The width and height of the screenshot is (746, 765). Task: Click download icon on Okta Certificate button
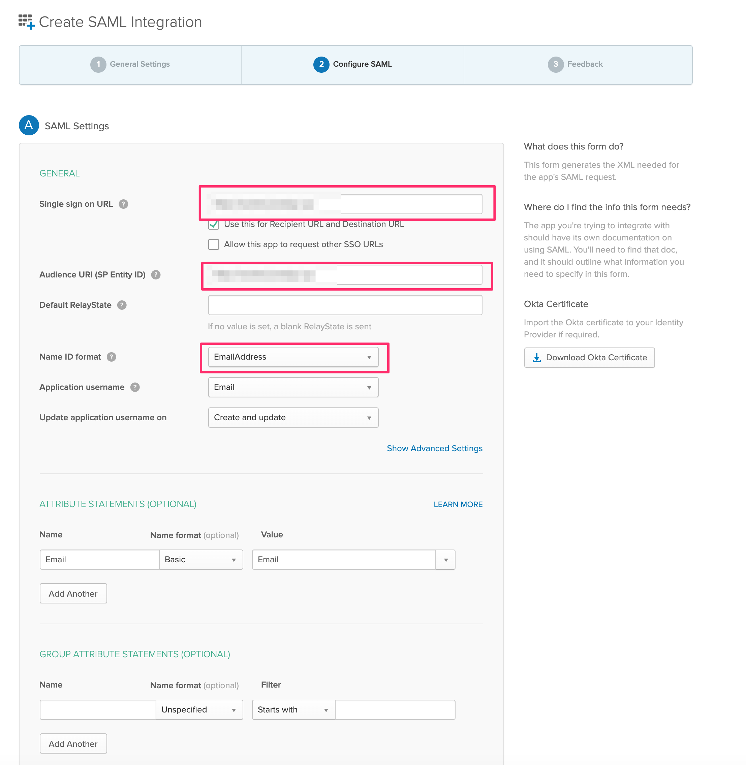537,358
